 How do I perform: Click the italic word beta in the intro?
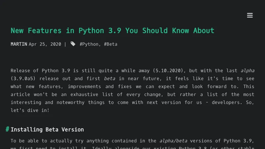[x=109, y=78]
